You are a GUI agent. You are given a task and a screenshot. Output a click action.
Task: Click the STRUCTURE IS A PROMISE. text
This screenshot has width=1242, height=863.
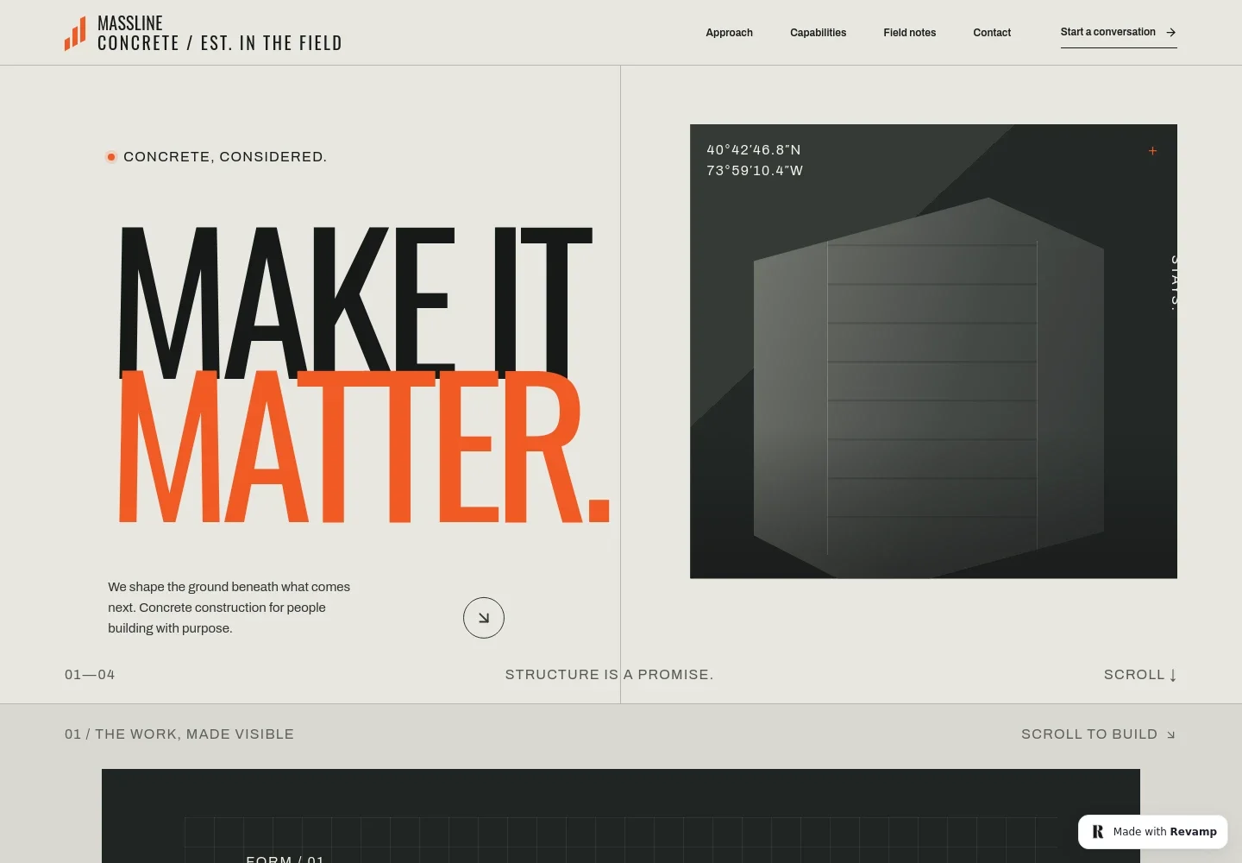coord(610,675)
